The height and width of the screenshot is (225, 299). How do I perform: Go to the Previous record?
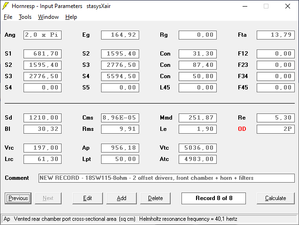pos(18,198)
